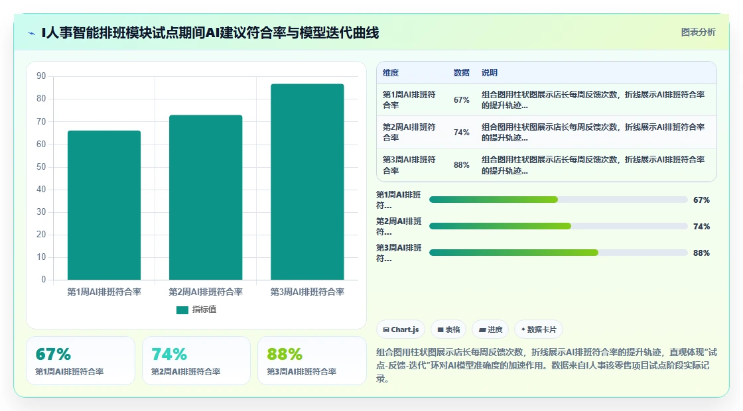This screenshot has height=411, width=743.
Task: Click the 74% progress bar
Action: tap(558, 226)
